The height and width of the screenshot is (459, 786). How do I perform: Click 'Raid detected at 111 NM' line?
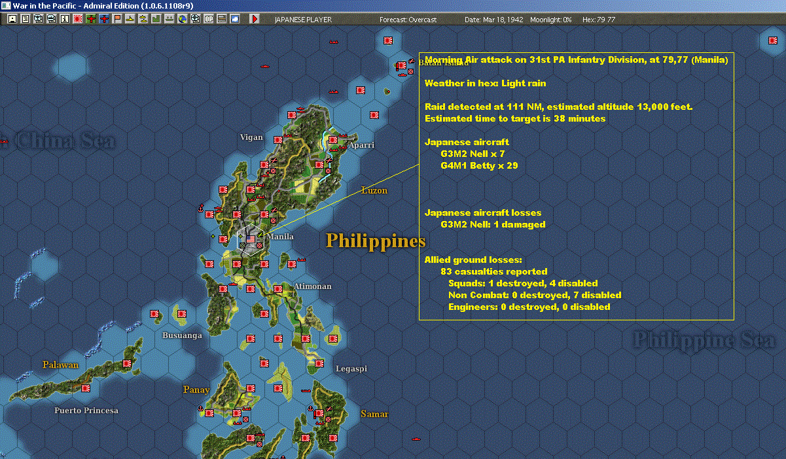point(558,107)
